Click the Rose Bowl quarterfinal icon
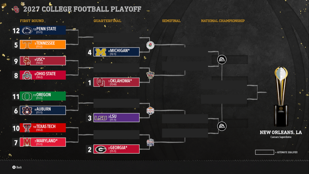Image resolution: width=309 pixels, height=174 pixels. click(x=150, y=45)
